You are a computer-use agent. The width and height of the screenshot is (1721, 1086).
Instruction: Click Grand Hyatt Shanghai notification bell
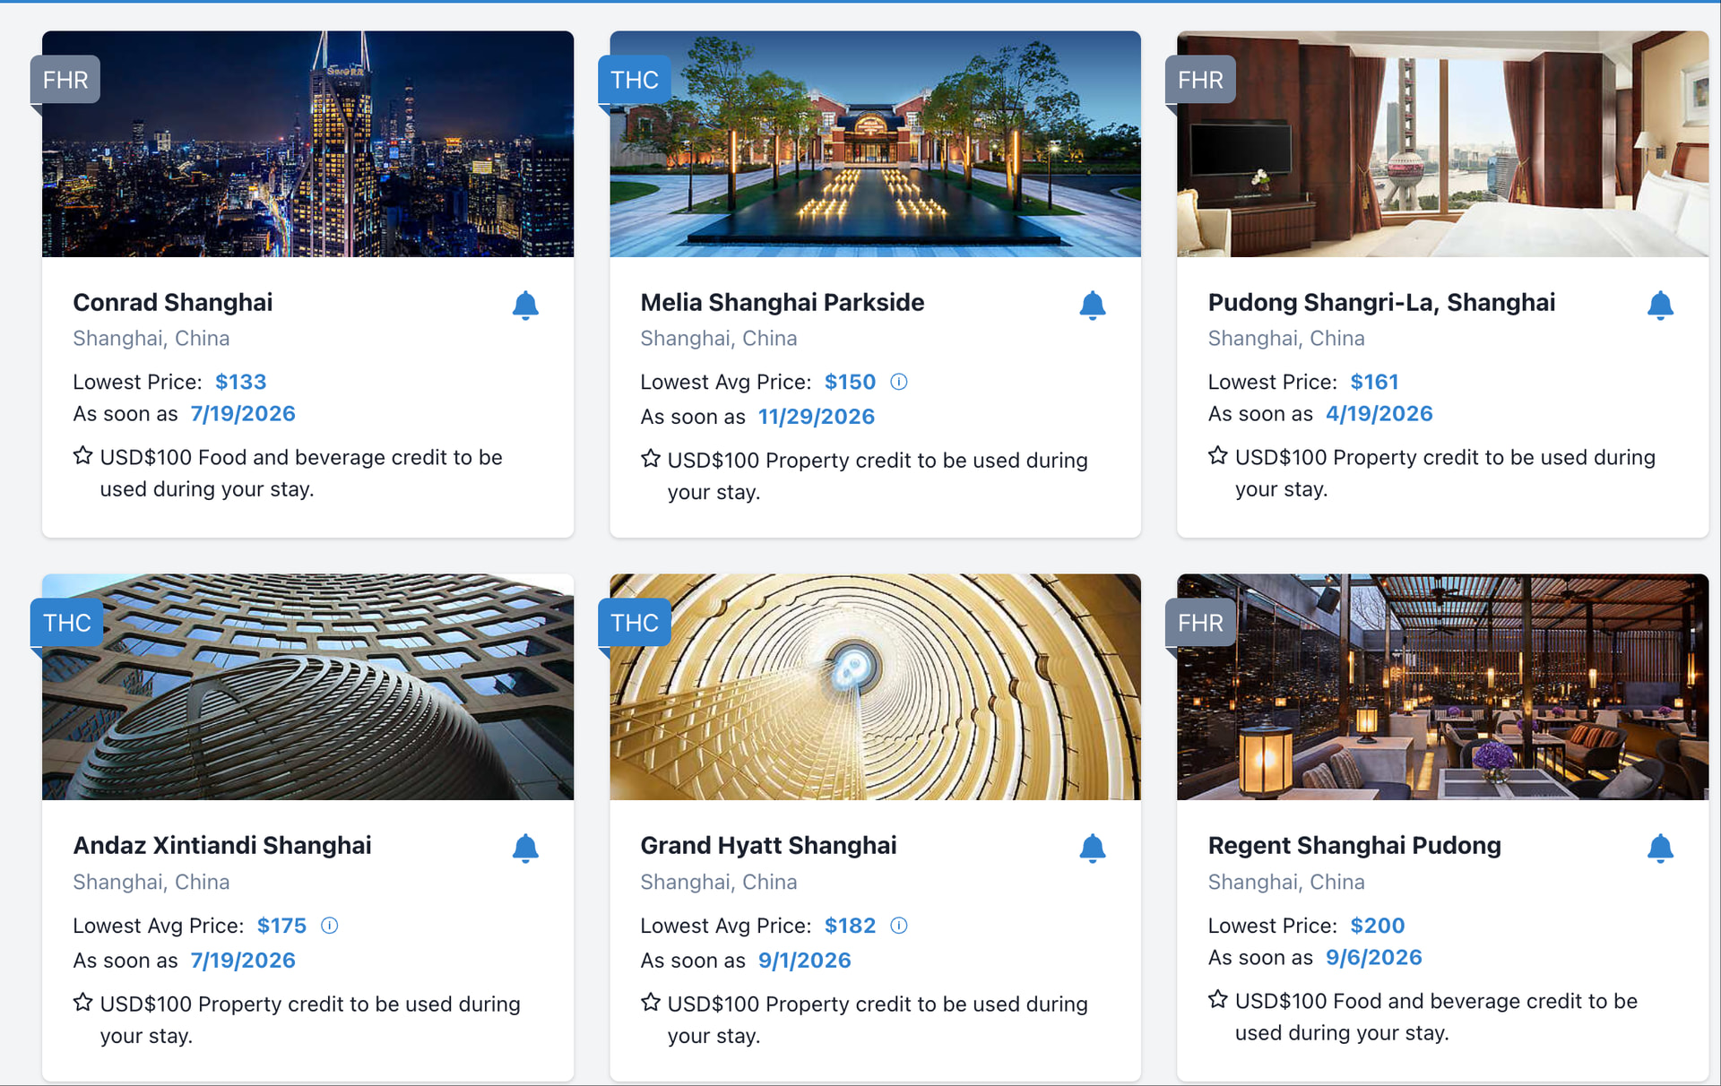point(1092,848)
